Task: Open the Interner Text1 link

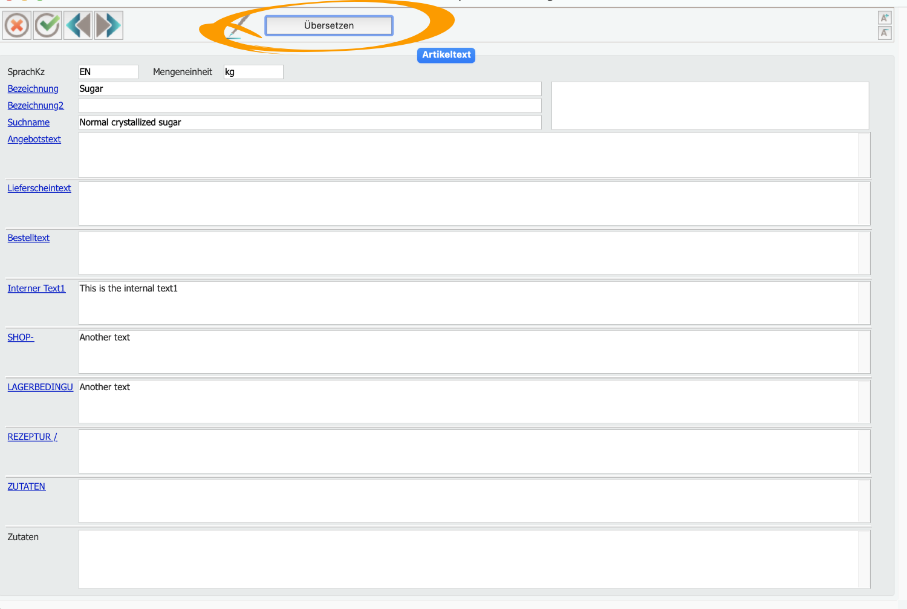Action: tap(36, 288)
